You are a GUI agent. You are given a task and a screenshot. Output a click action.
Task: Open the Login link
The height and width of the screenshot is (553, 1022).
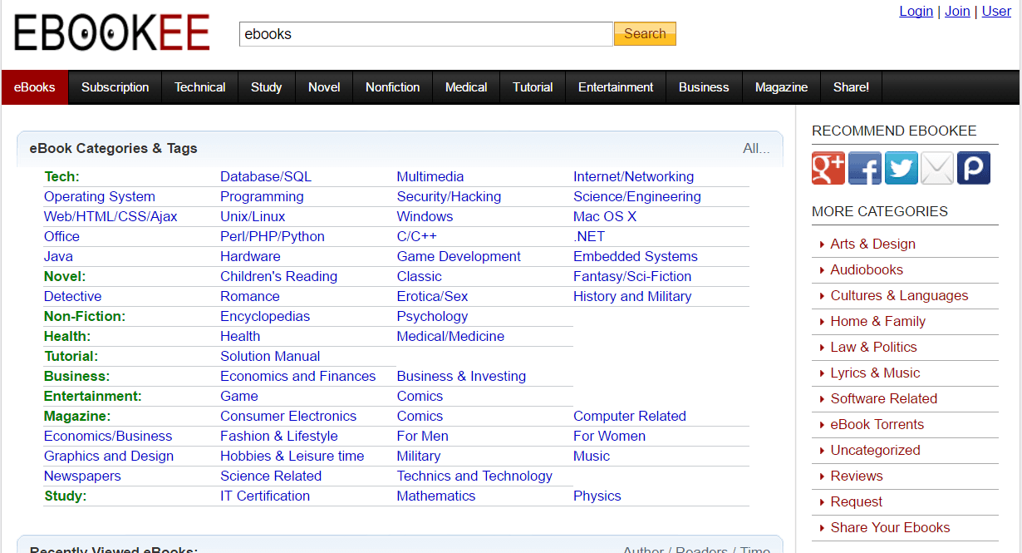pyautogui.click(x=916, y=11)
